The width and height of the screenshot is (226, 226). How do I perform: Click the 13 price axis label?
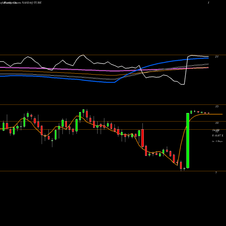(217, 123)
